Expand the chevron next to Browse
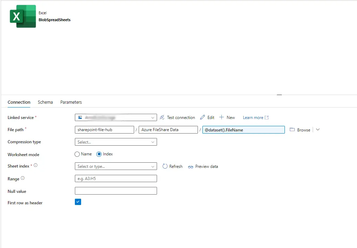The width and height of the screenshot is (357, 248). pos(318,130)
